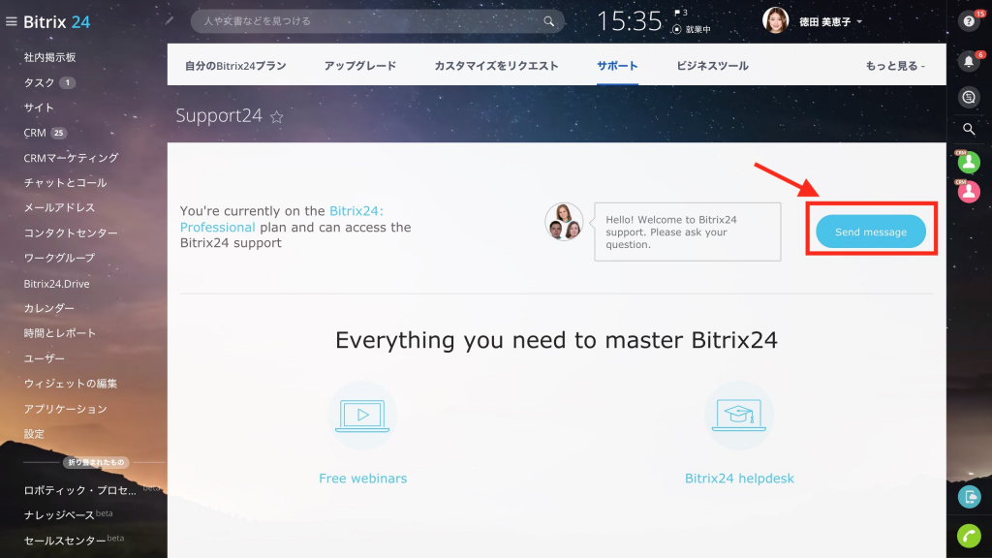Switch to the アップグレード tab
Screen dimensions: 992x558
tap(360, 66)
